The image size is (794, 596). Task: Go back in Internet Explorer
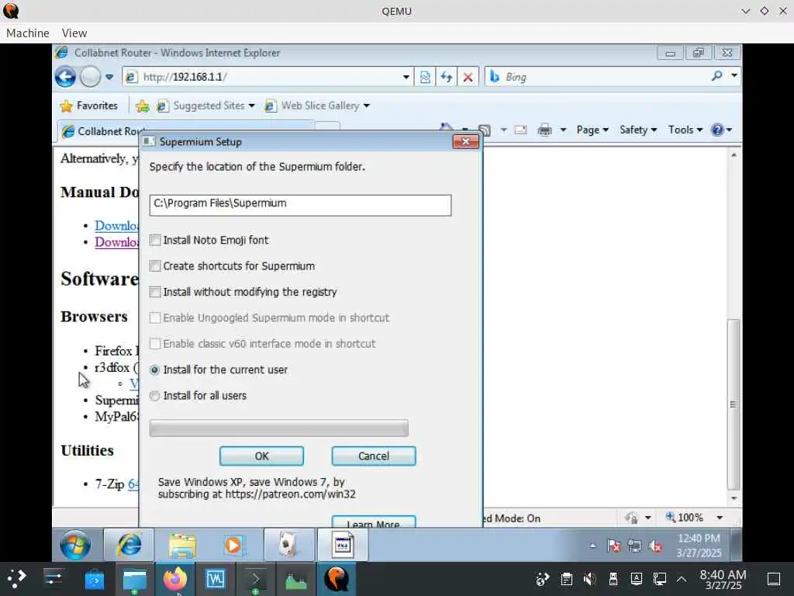tap(65, 77)
